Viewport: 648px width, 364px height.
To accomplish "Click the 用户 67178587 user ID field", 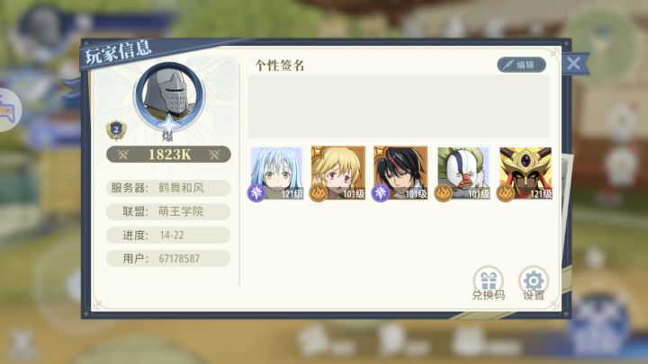I will 168,259.
